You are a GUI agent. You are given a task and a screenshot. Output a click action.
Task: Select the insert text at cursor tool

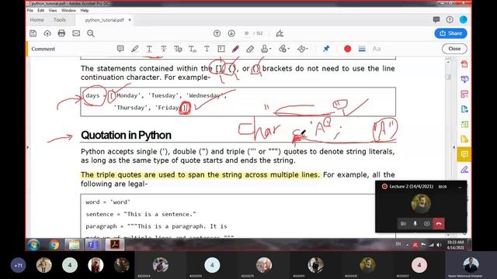pyautogui.click(x=193, y=49)
